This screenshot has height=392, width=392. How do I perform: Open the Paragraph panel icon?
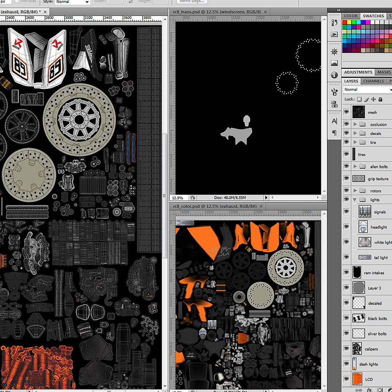click(x=334, y=132)
